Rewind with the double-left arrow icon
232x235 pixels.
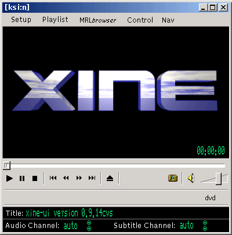tap(66, 178)
